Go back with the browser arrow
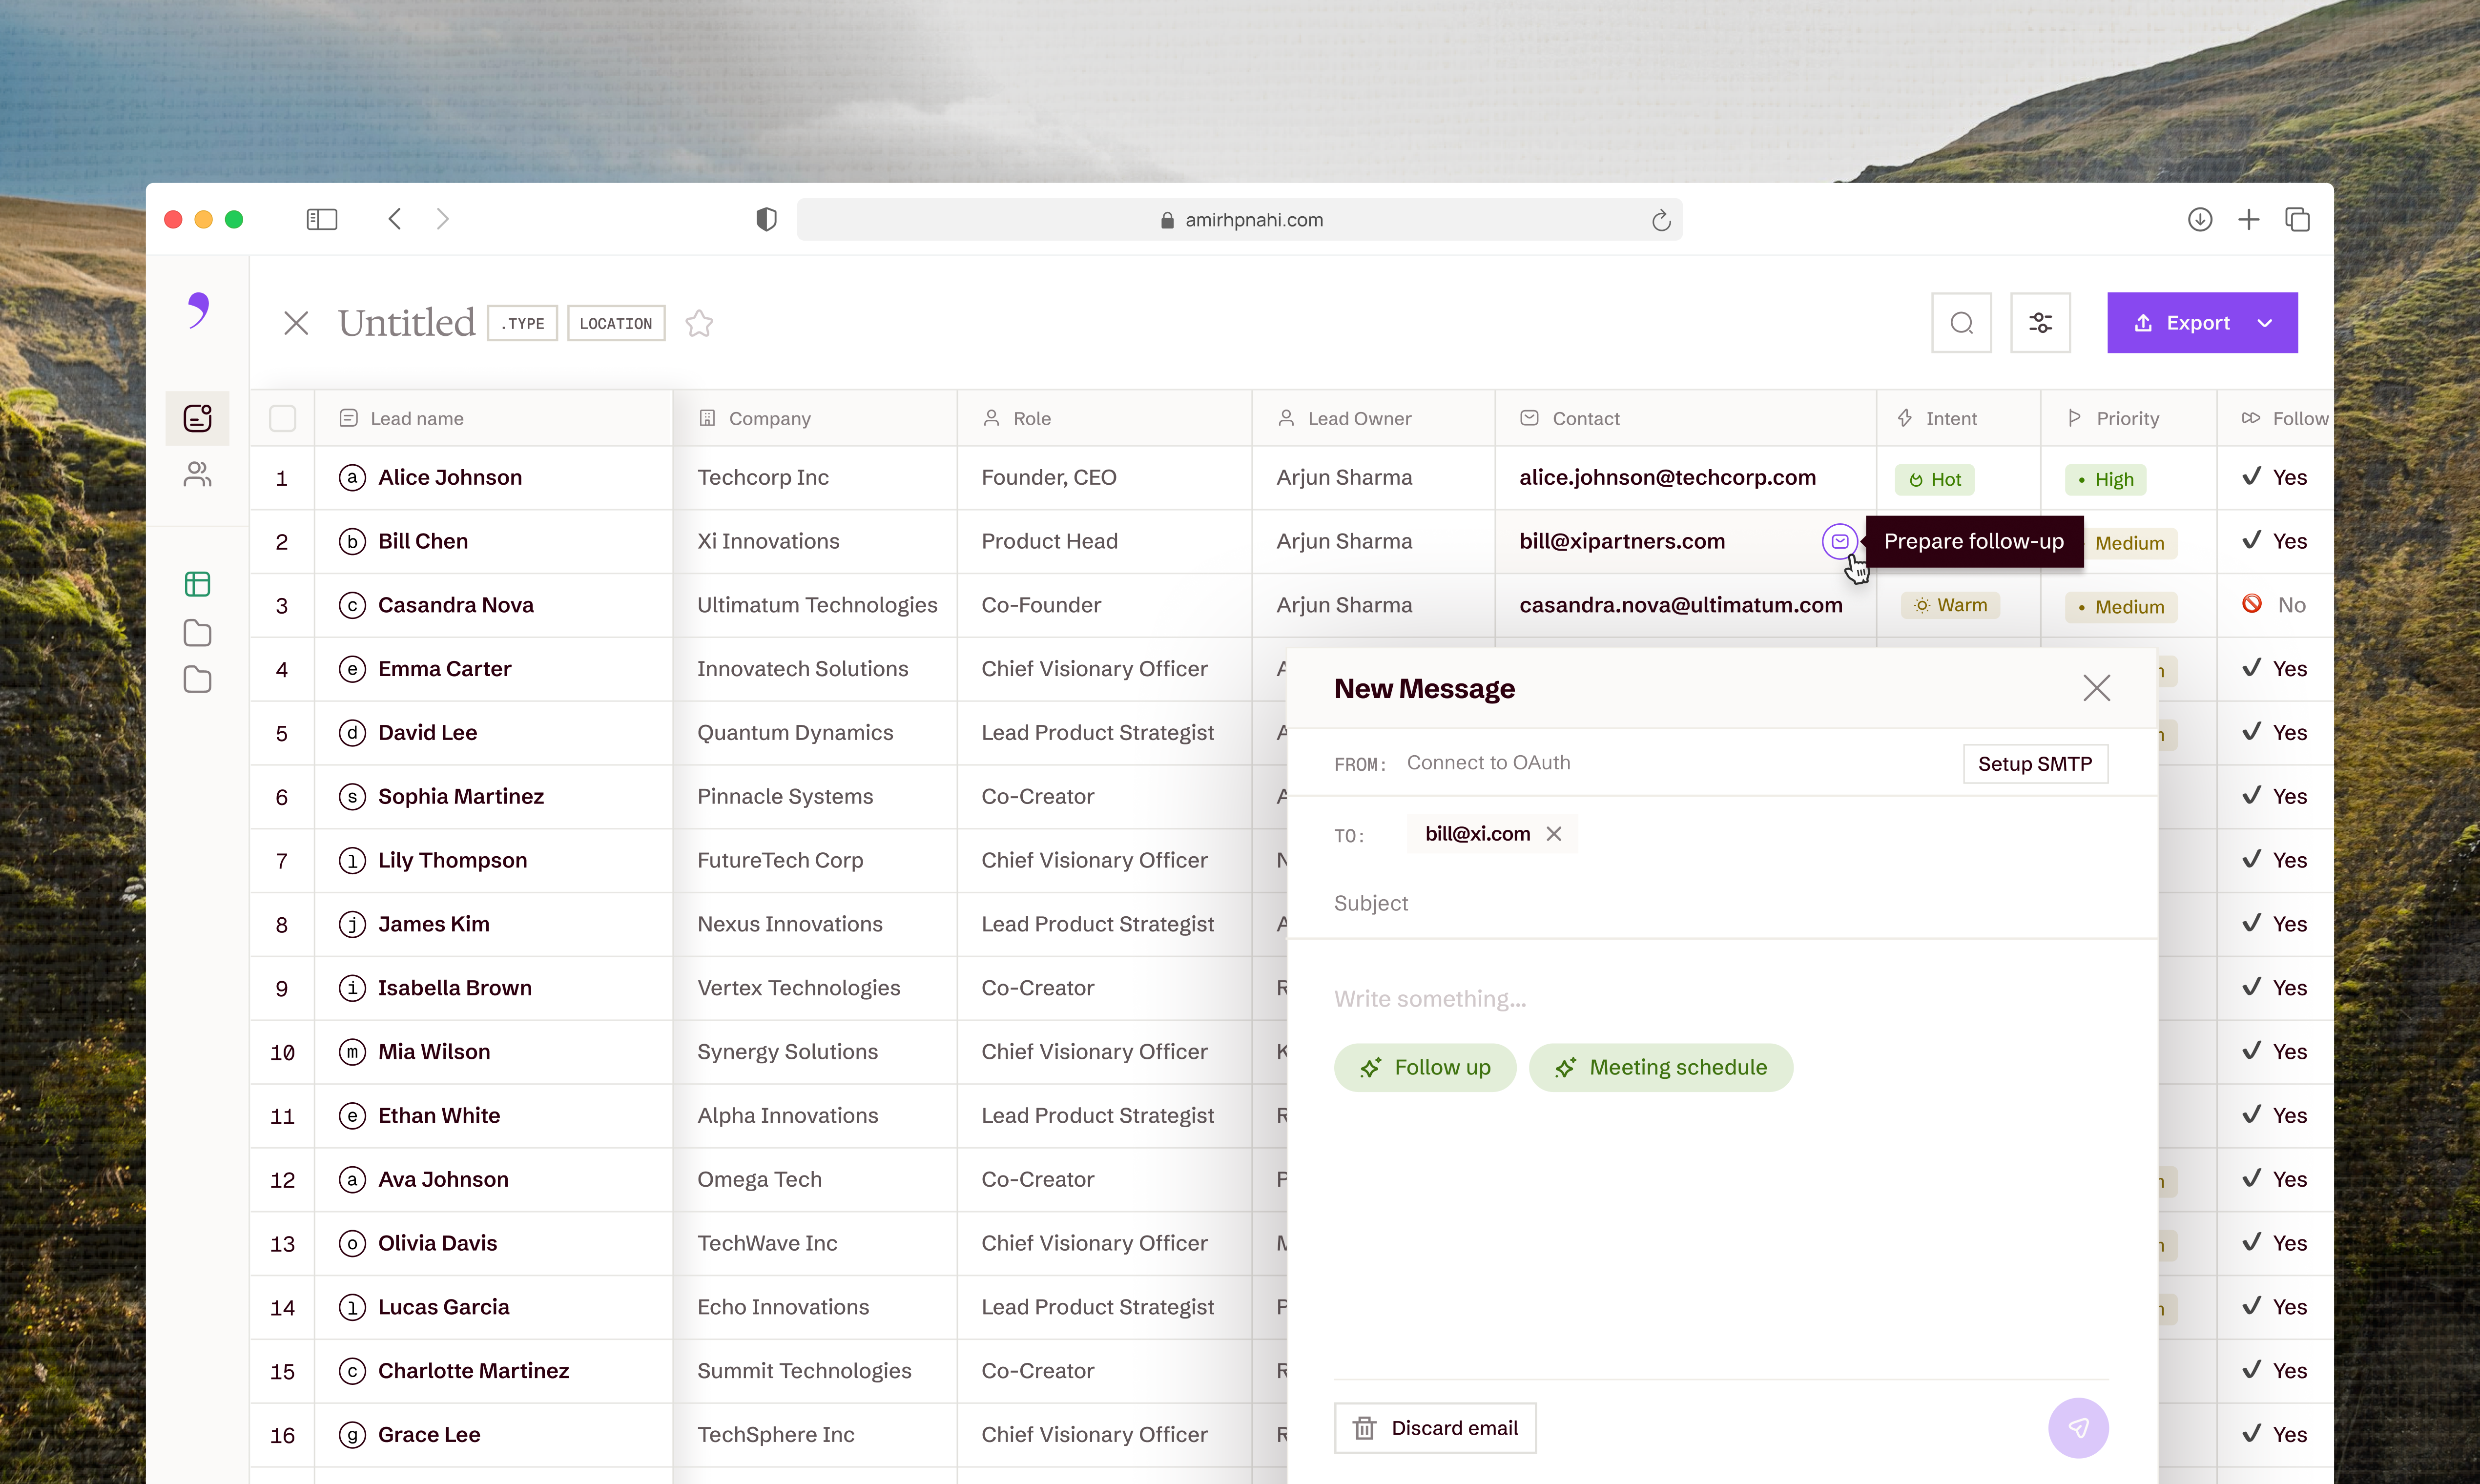The width and height of the screenshot is (2480, 1484). (395, 219)
